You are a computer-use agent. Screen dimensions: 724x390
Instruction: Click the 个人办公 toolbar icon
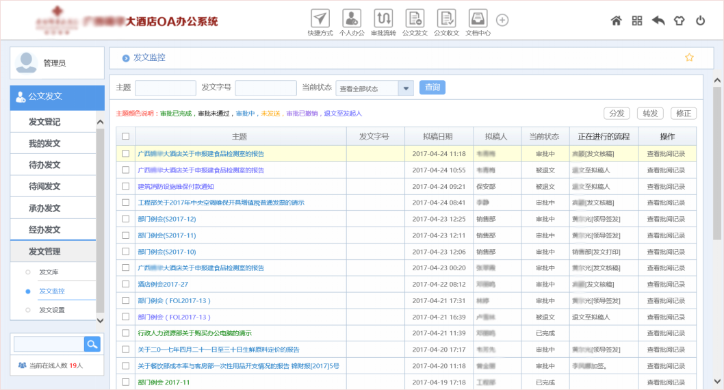point(352,18)
